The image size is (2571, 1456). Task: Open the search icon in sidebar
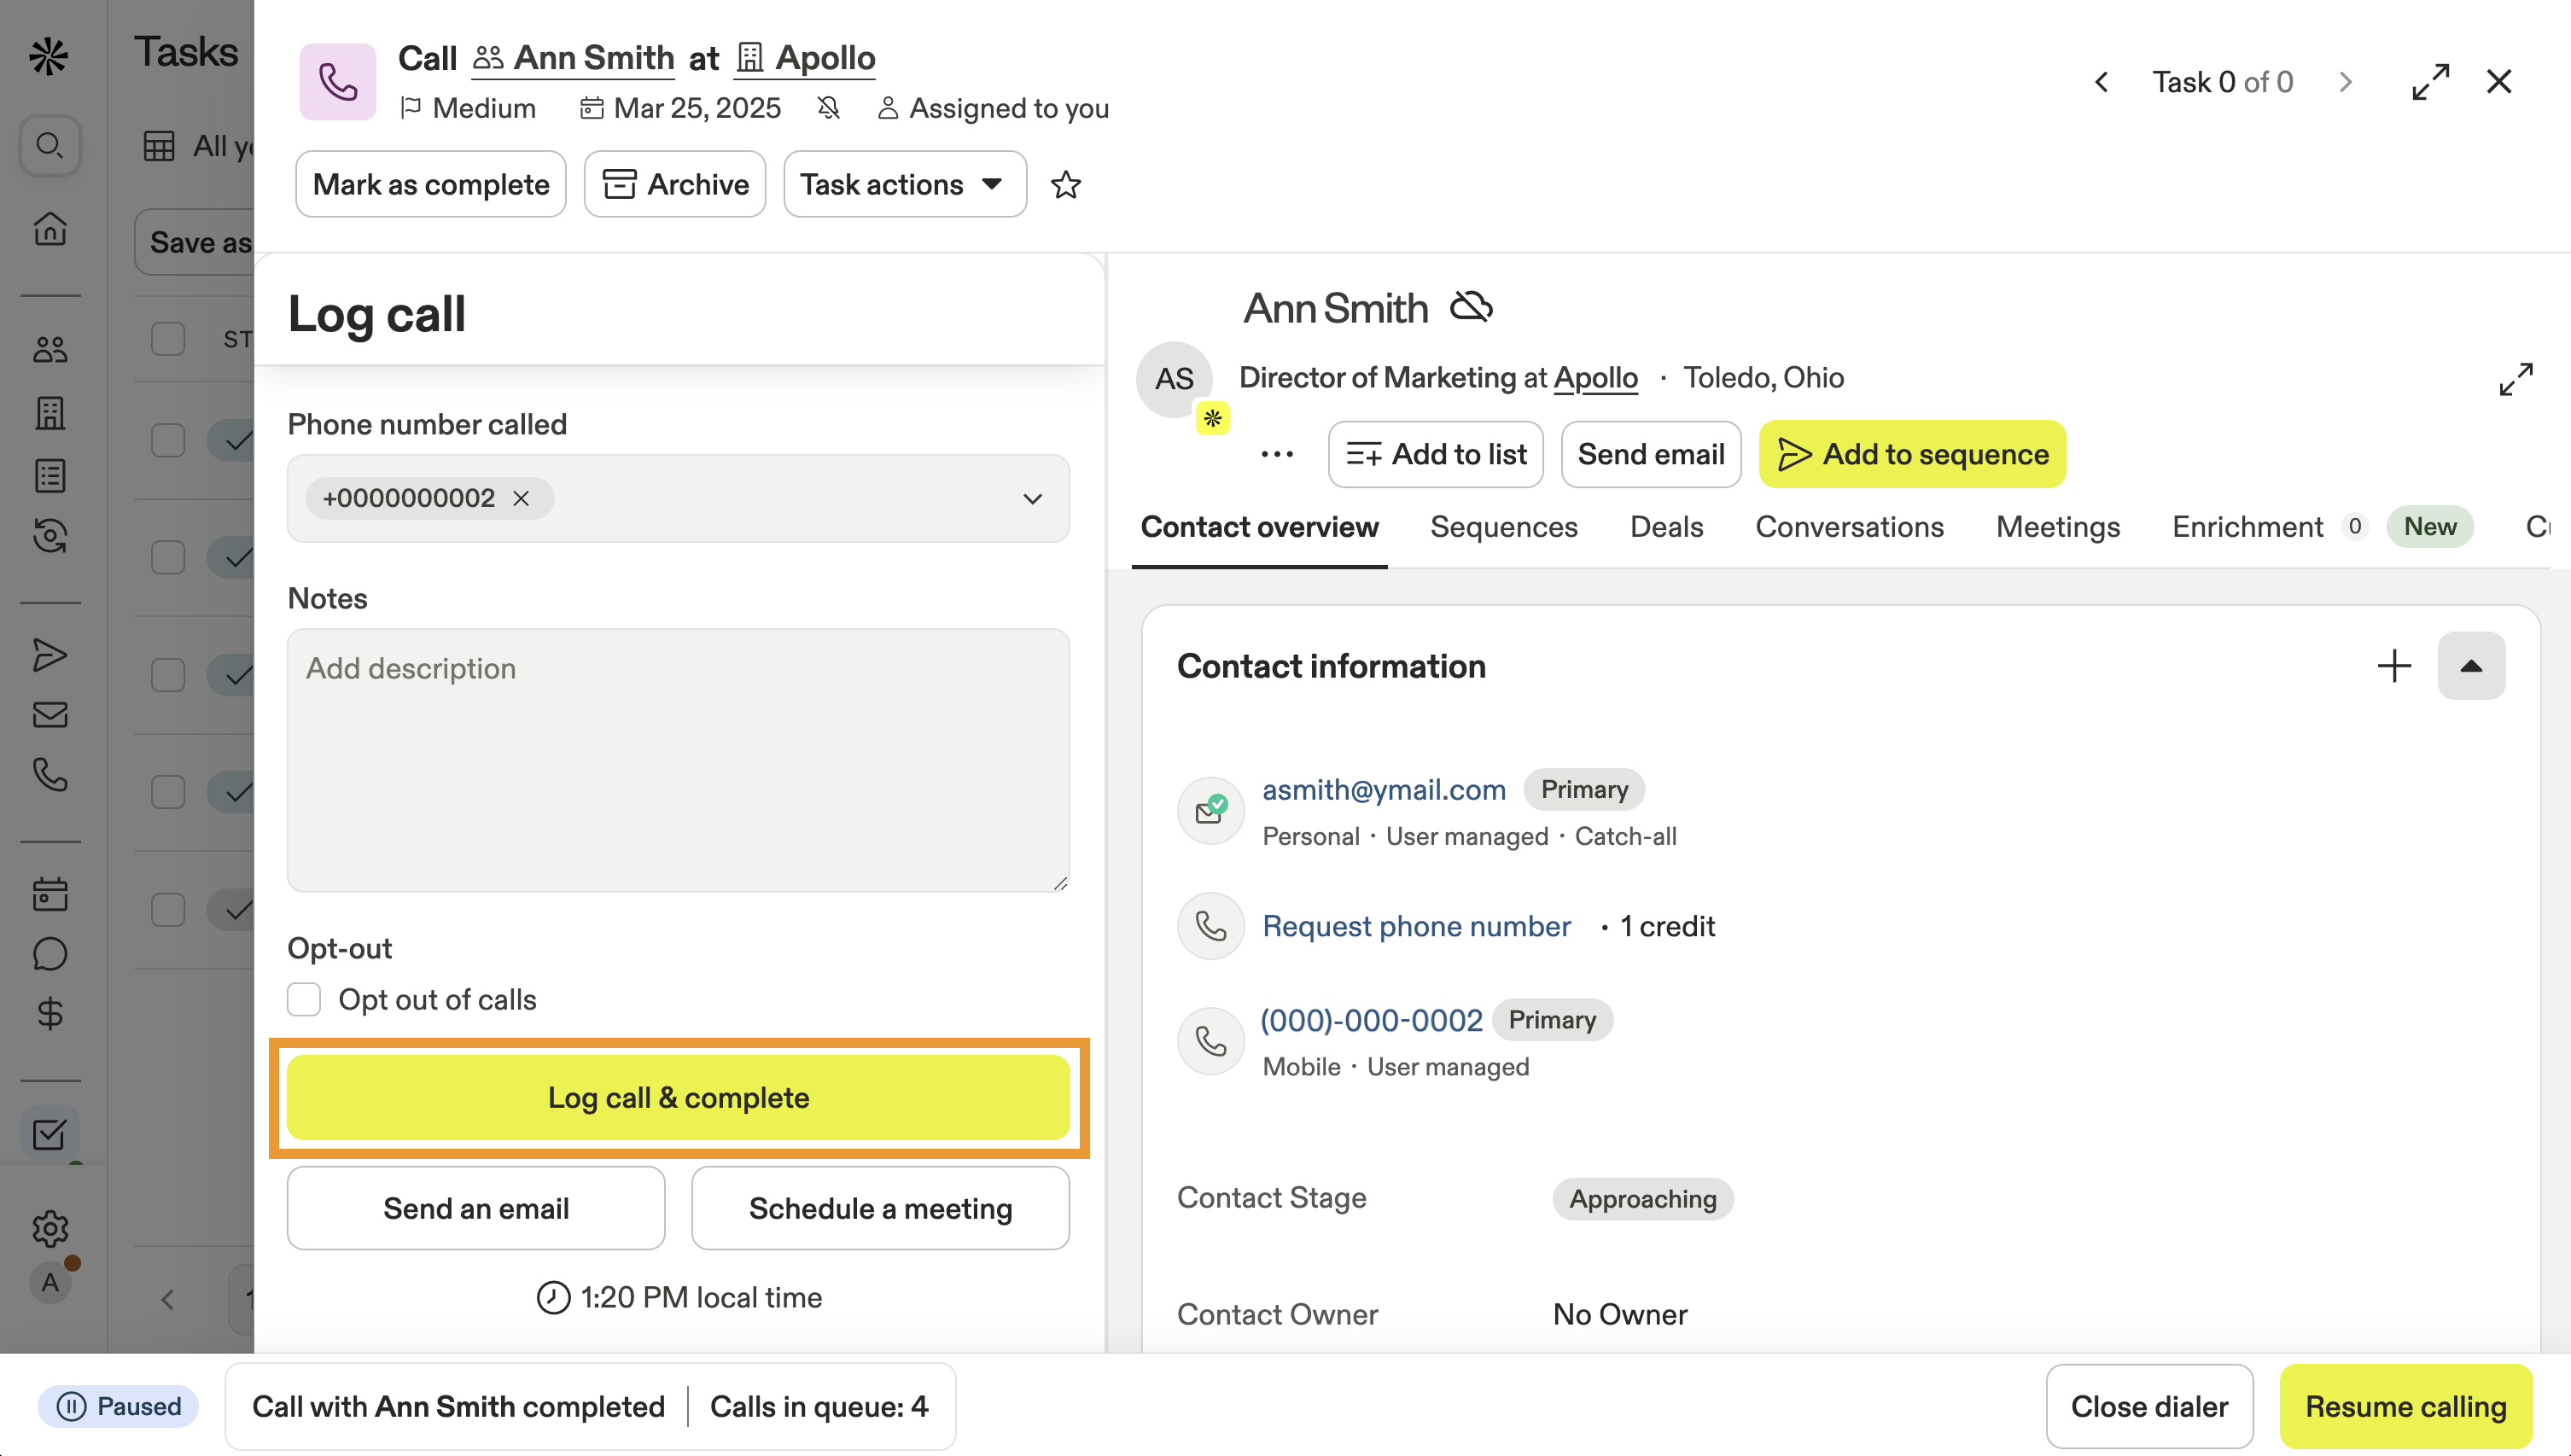(50, 146)
